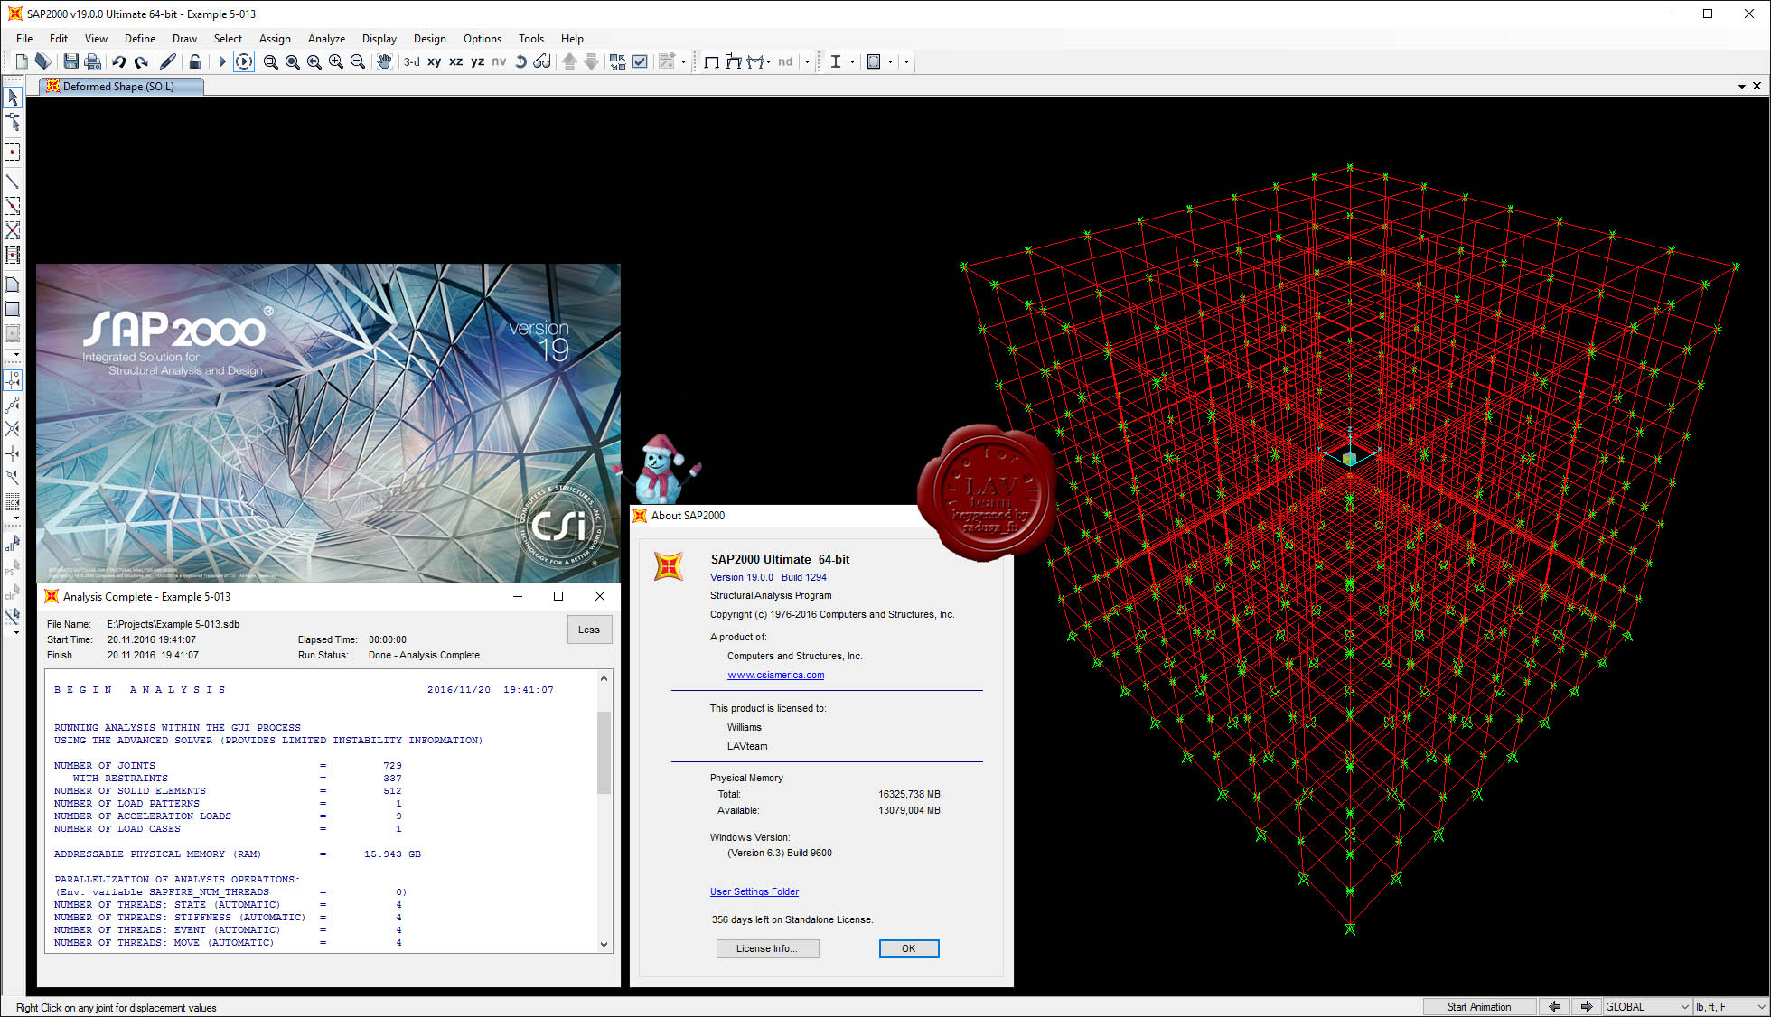Image resolution: width=1771 pixels, height=1017 pixels.
Task: Click the Rotate 3D view icon
Action: click(x=520, y=61)
